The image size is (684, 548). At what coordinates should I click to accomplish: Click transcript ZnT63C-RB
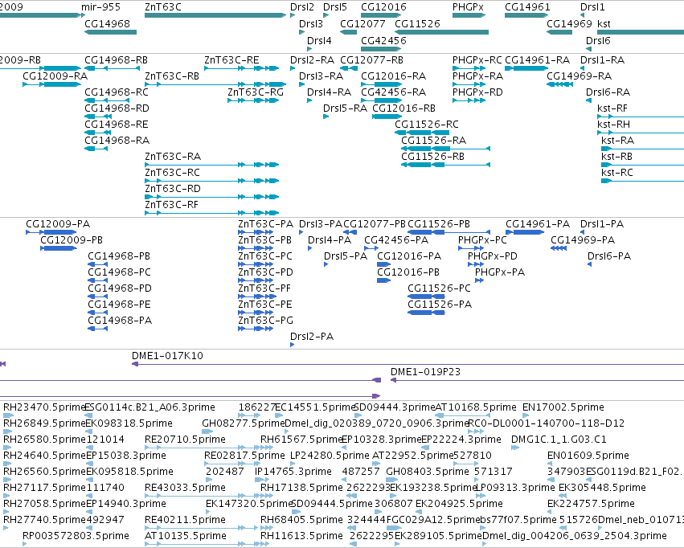tap(215, 84)
